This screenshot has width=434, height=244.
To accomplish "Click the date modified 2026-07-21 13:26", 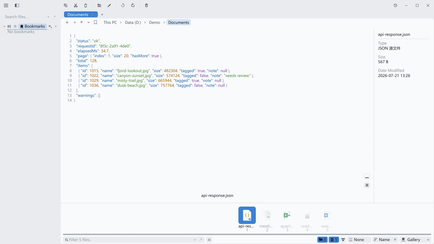I will (x=394, y=76).
